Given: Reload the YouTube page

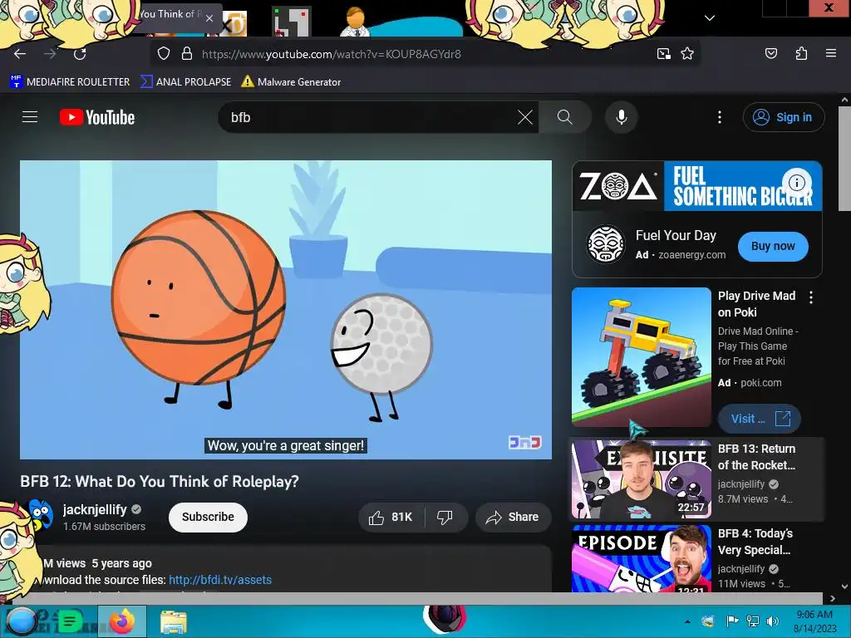Looking at the screenshot, I should [80, 54].
